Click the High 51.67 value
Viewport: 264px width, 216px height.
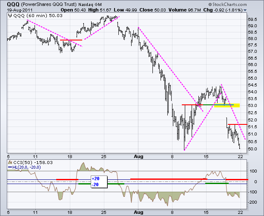coord(100,10)
